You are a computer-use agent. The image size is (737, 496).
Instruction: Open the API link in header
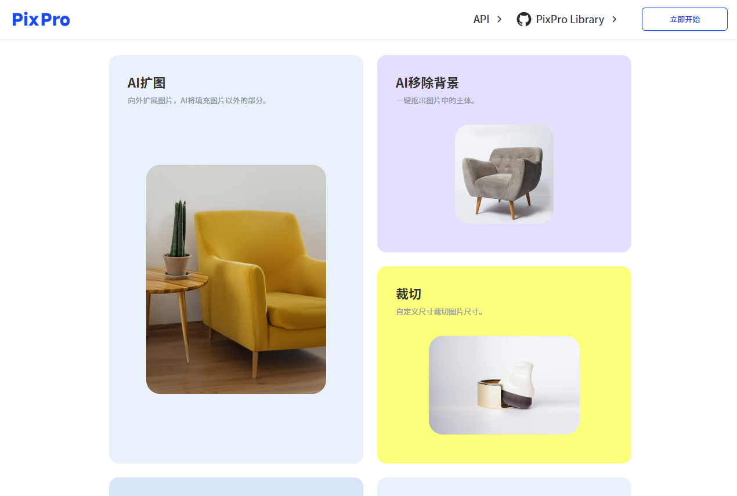point(481,19)
